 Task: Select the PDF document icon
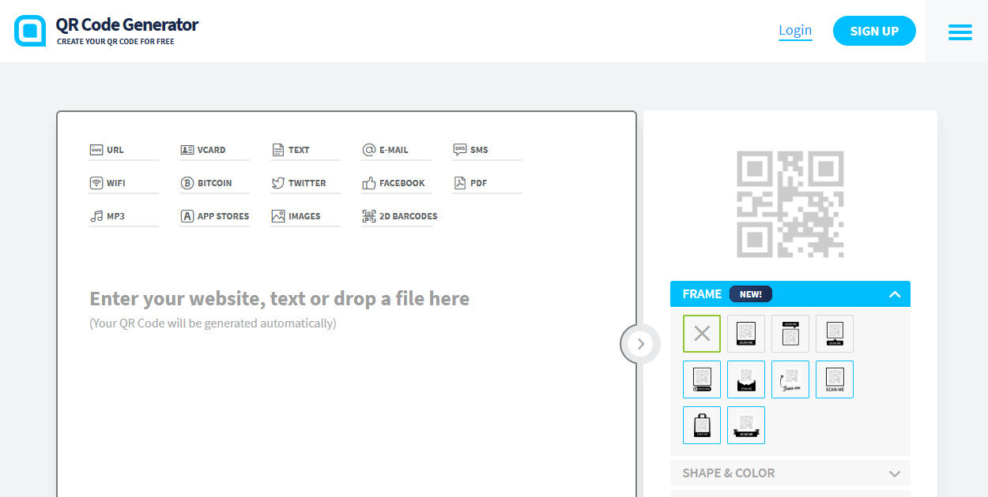point(459,183)
